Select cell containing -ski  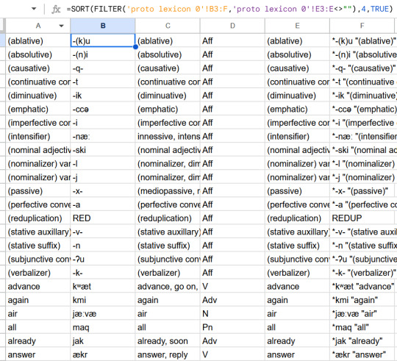(x=103, y=150)
